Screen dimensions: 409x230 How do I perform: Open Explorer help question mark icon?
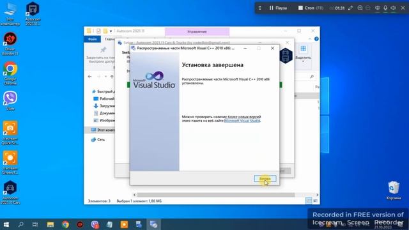tap(316, 39)
